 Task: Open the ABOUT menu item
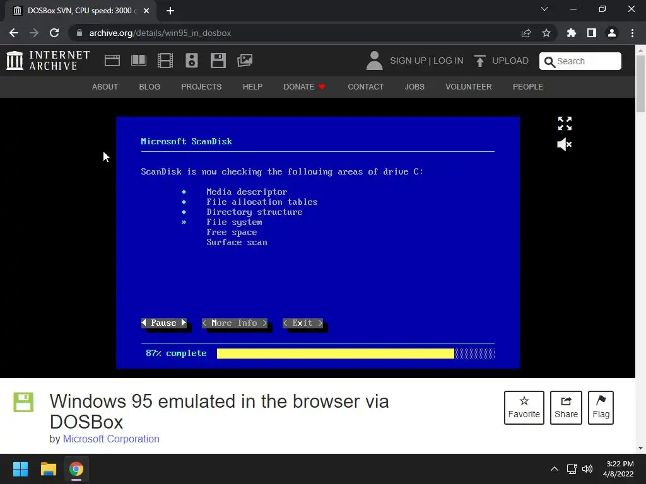tap(105, 87)
